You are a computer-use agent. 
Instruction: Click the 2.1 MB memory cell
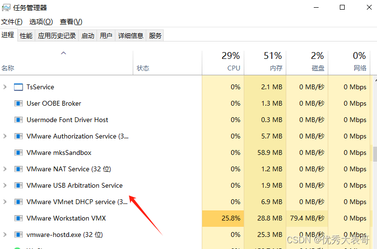tap(265, 87)
